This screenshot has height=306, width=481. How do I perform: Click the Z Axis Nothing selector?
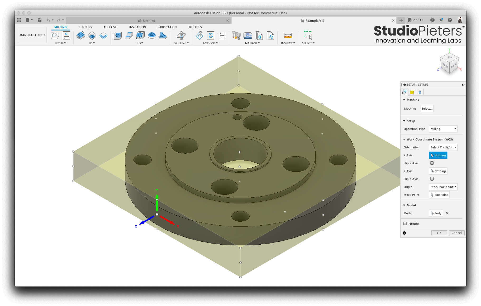[x=438, y=155]
